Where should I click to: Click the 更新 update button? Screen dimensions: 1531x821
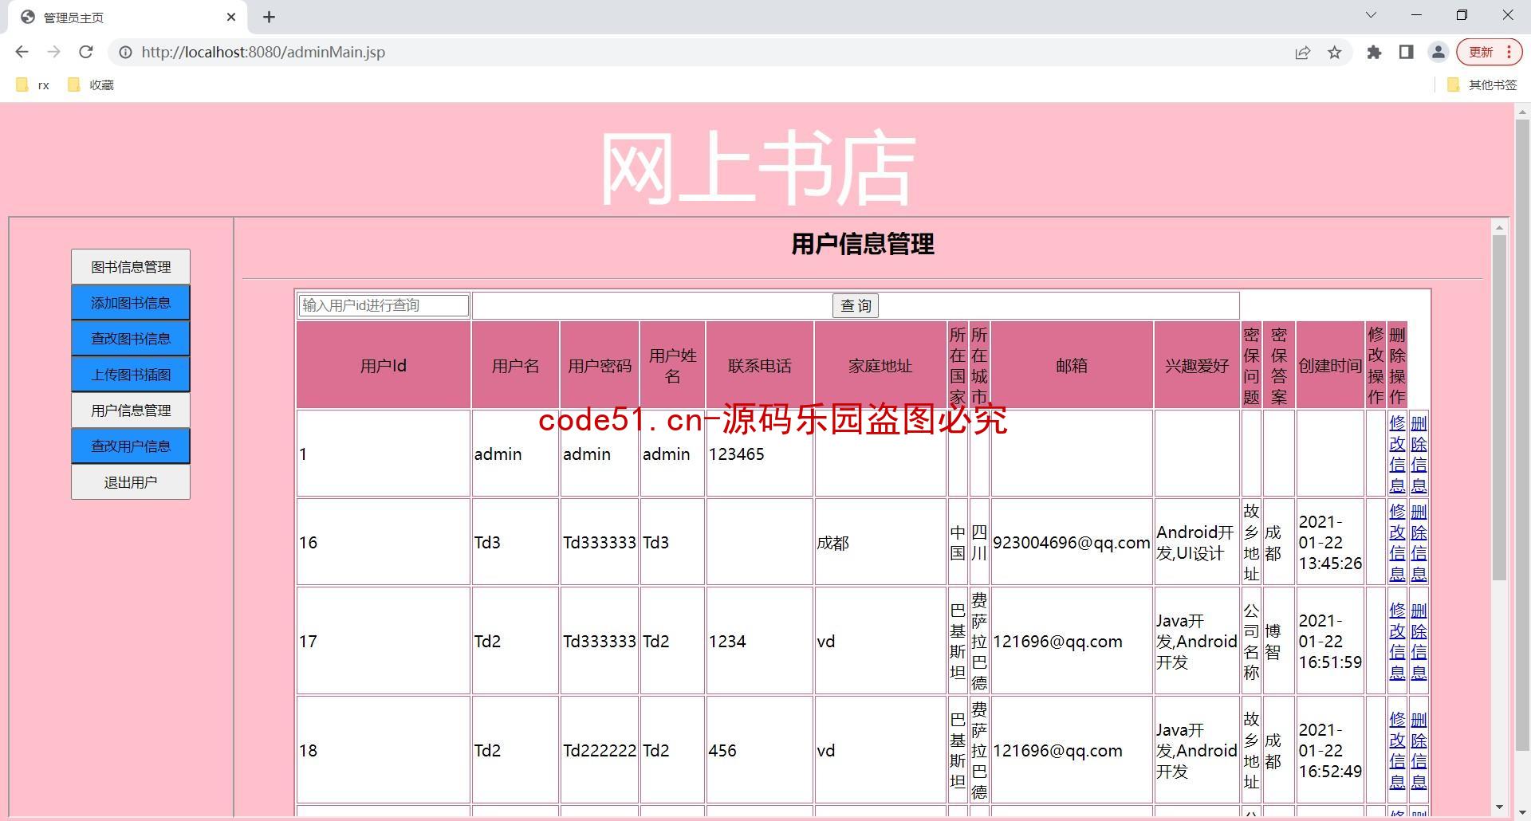(1489, 52)
